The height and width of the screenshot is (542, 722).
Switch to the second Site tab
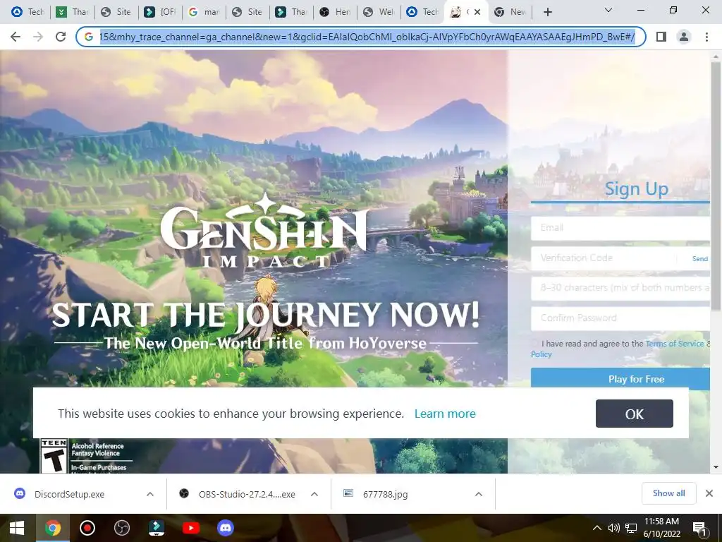click(247, 12)
